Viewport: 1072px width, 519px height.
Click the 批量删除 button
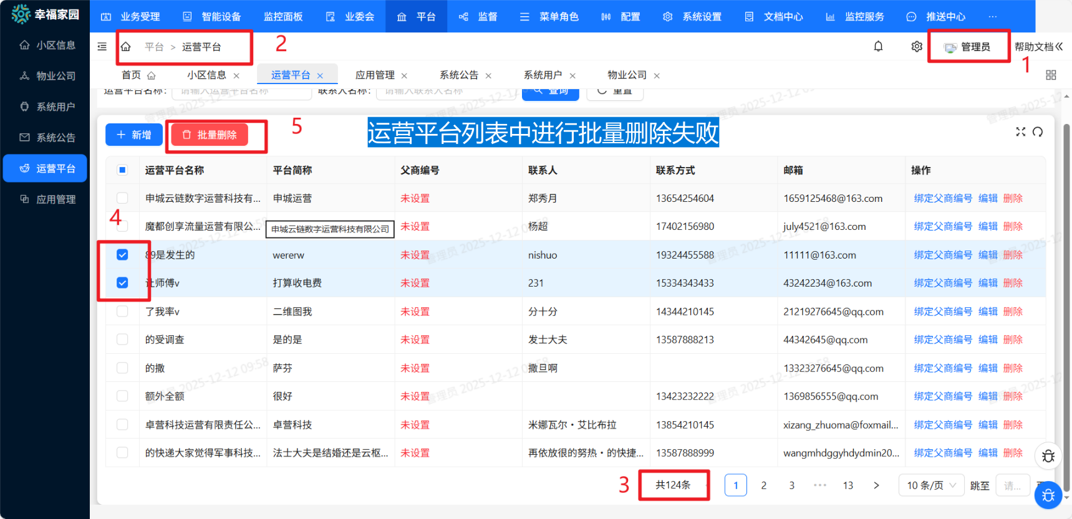(210, 135)
